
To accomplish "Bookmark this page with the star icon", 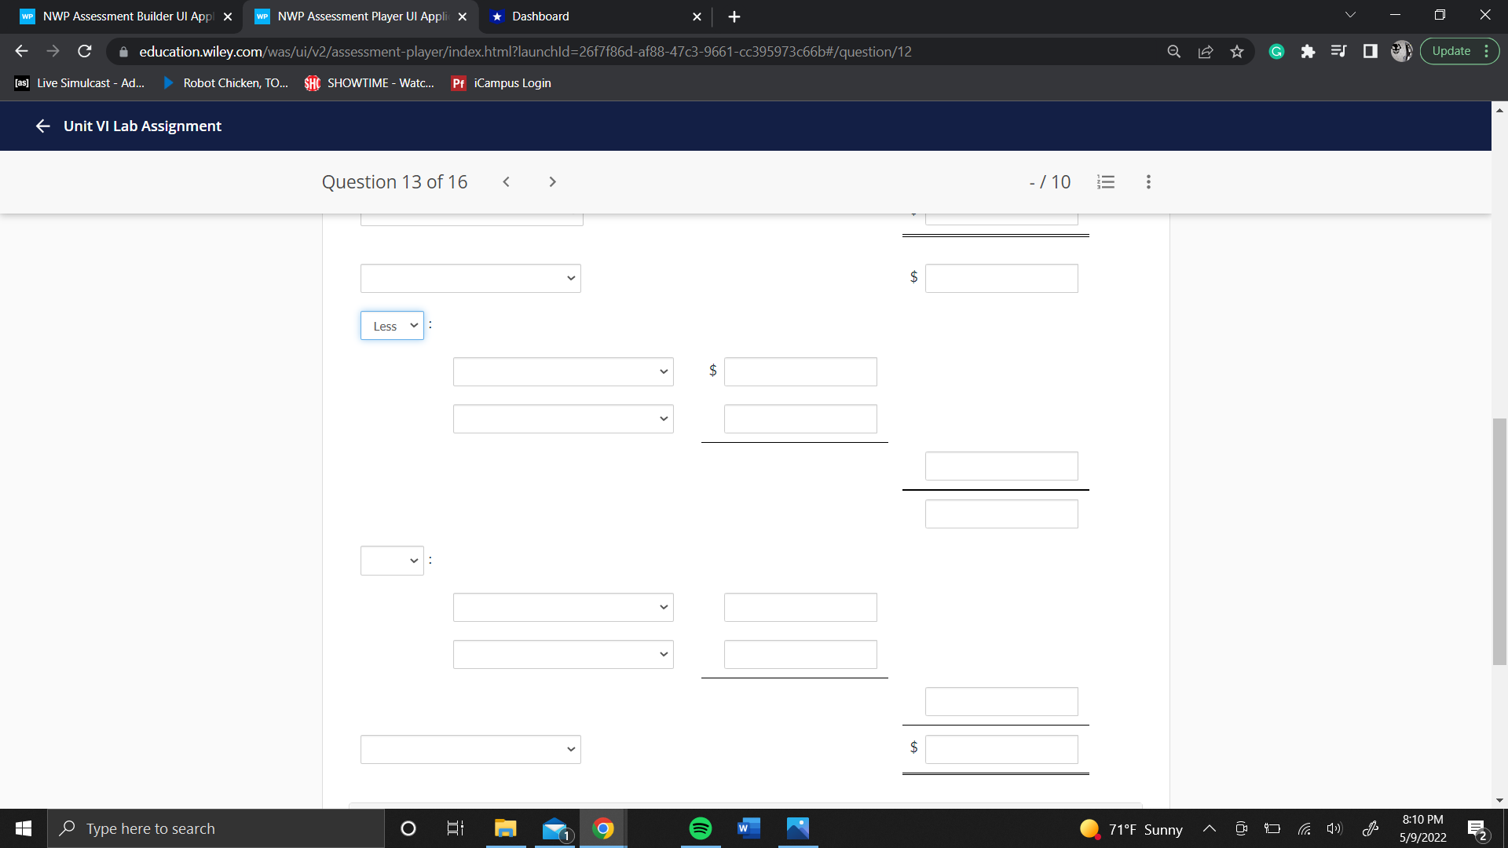I will (1236, 51).
